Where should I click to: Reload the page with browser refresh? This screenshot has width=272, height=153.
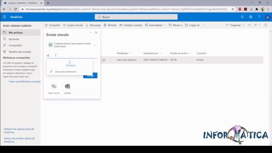[x=15, y=9]
